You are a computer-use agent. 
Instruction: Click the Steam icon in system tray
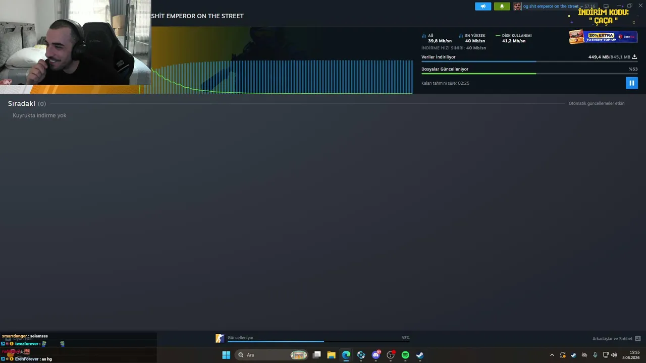point(573,355)
